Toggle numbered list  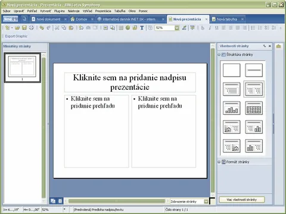[x=260, y=28]
